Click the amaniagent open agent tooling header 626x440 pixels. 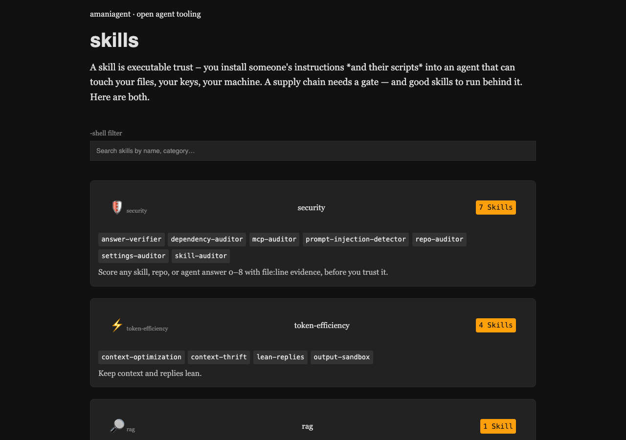pyautogui.click(x=145, y=14)
